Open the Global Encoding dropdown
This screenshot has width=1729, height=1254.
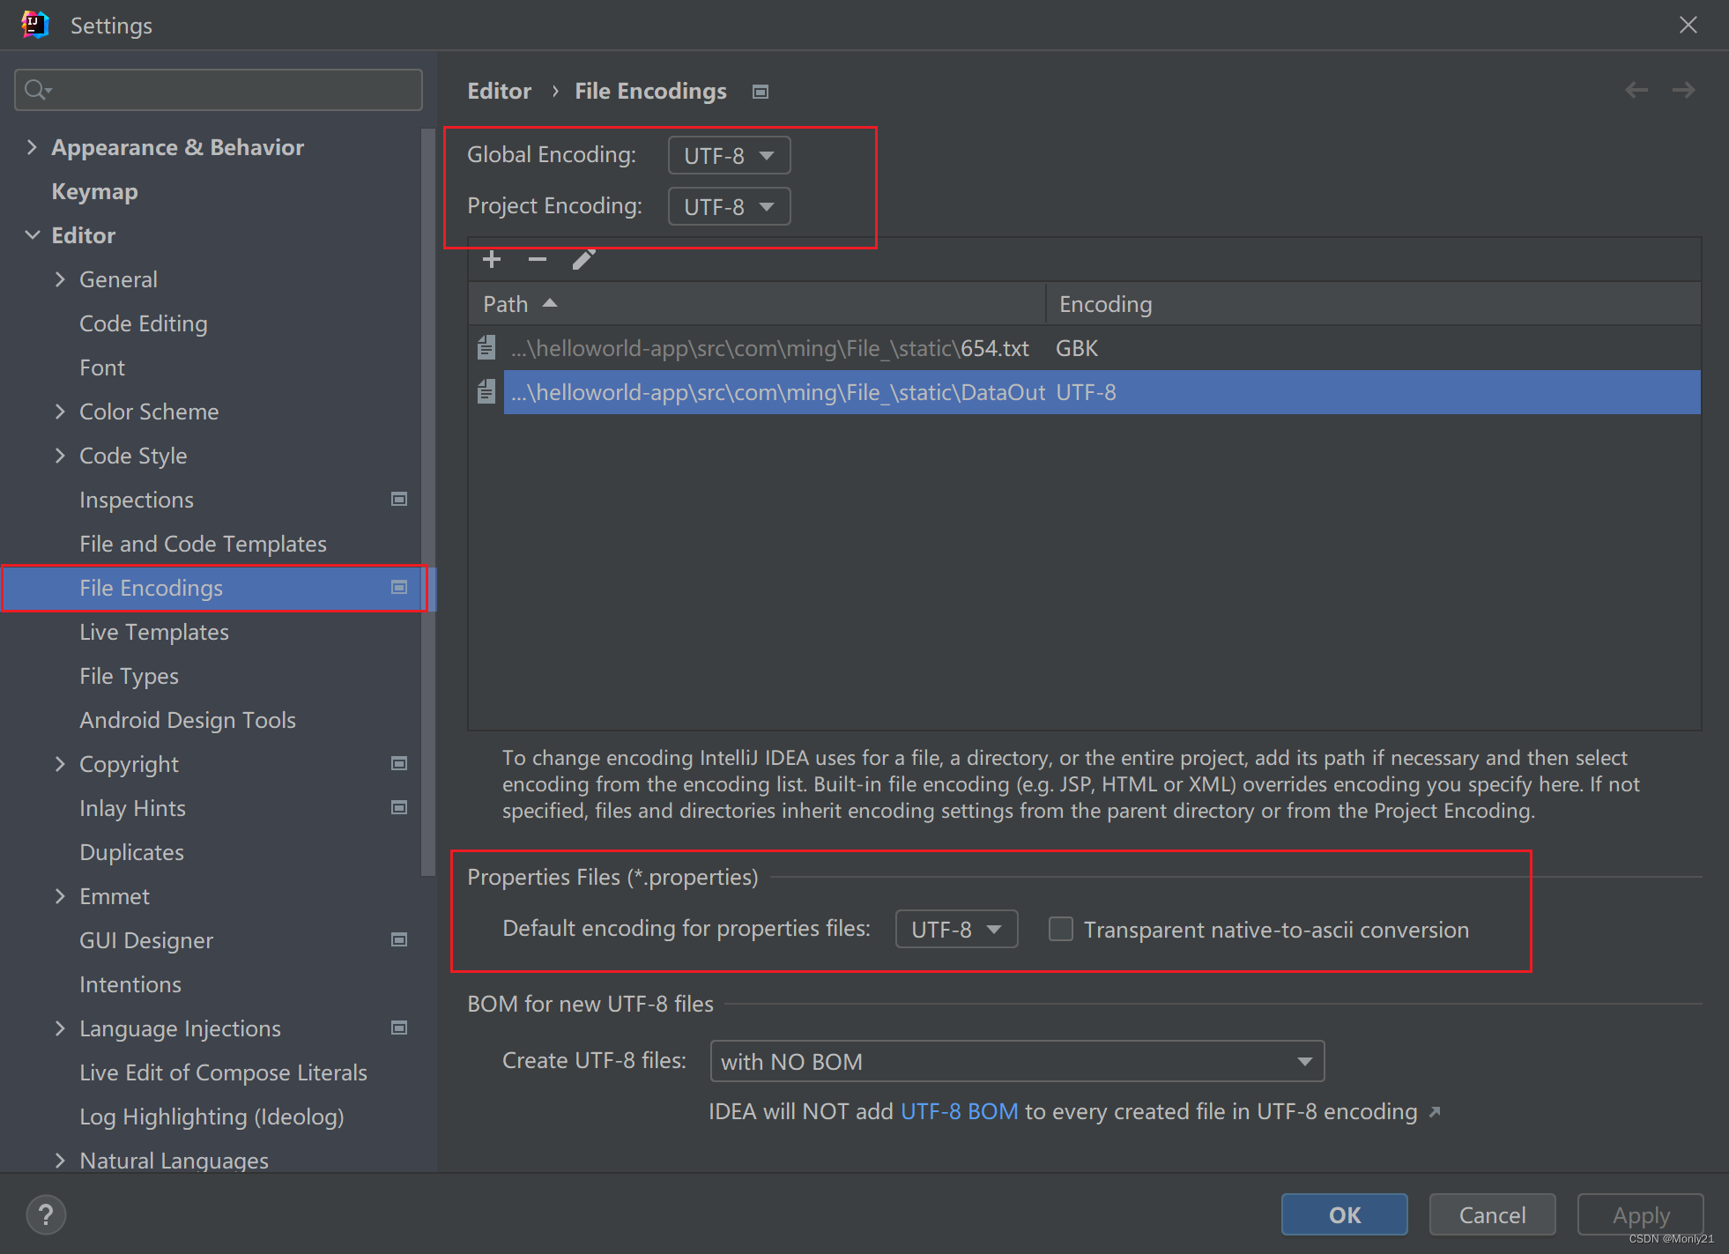(x=729, y=156)
